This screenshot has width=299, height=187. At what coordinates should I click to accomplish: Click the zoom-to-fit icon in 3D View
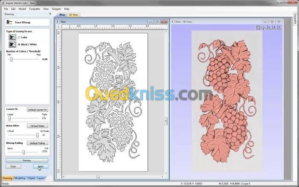point(258,27)
